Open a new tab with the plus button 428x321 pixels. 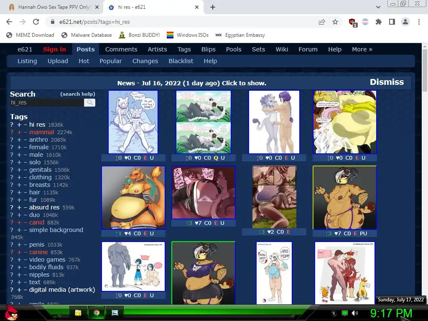click(x=213, y=8)
